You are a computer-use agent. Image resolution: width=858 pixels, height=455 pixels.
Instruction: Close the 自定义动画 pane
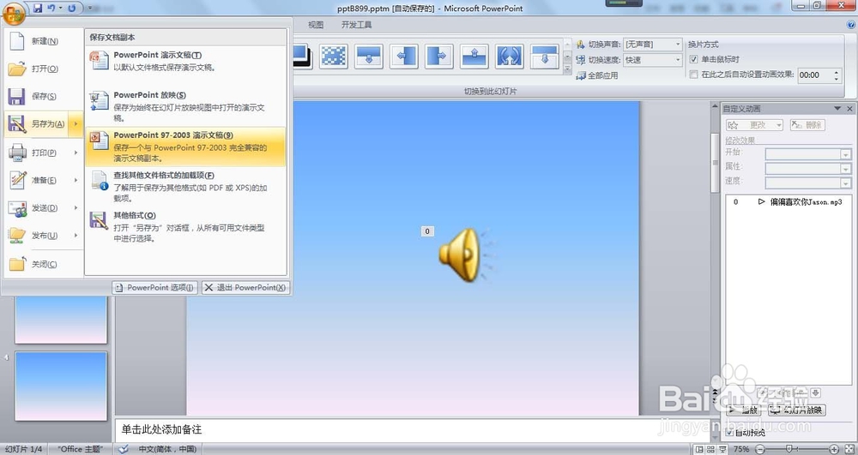tap(849, 109)
